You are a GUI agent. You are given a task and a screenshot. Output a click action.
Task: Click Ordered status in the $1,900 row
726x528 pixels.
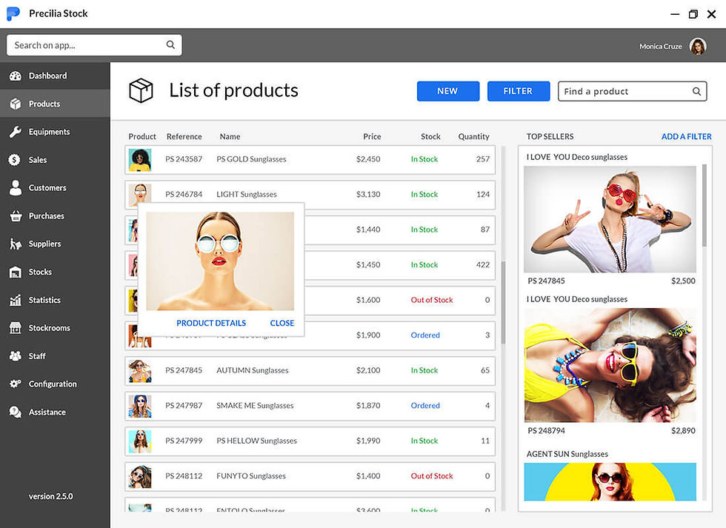tap(425, 335)
